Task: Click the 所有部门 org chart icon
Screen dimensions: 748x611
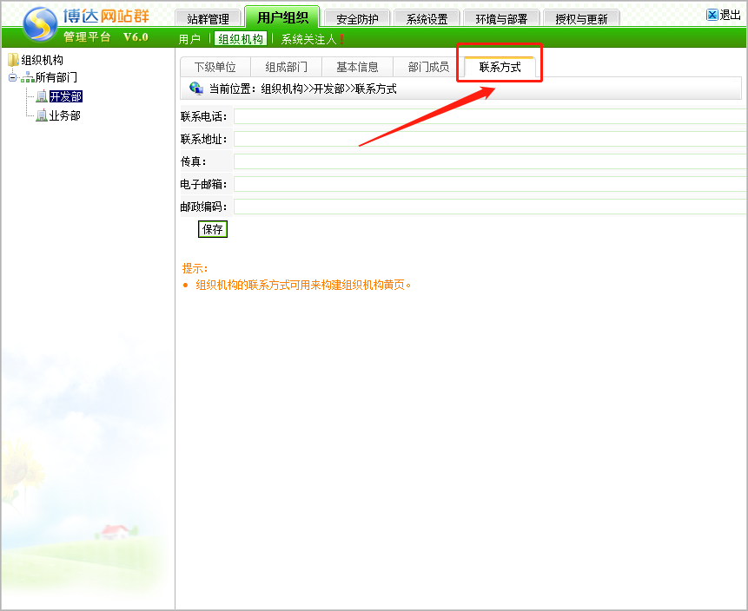Action: point(28,78)
